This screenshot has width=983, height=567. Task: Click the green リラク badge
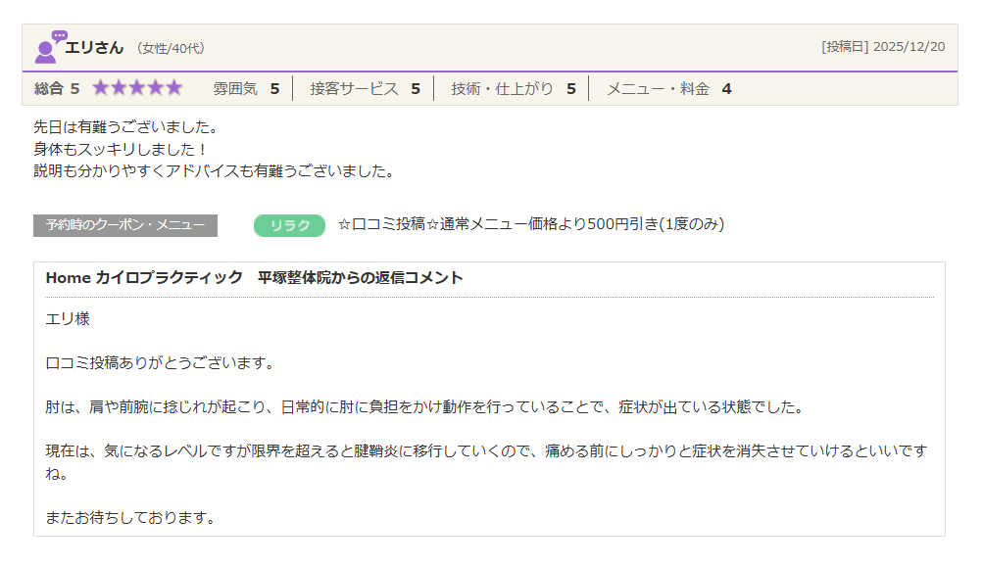point(289,225)
